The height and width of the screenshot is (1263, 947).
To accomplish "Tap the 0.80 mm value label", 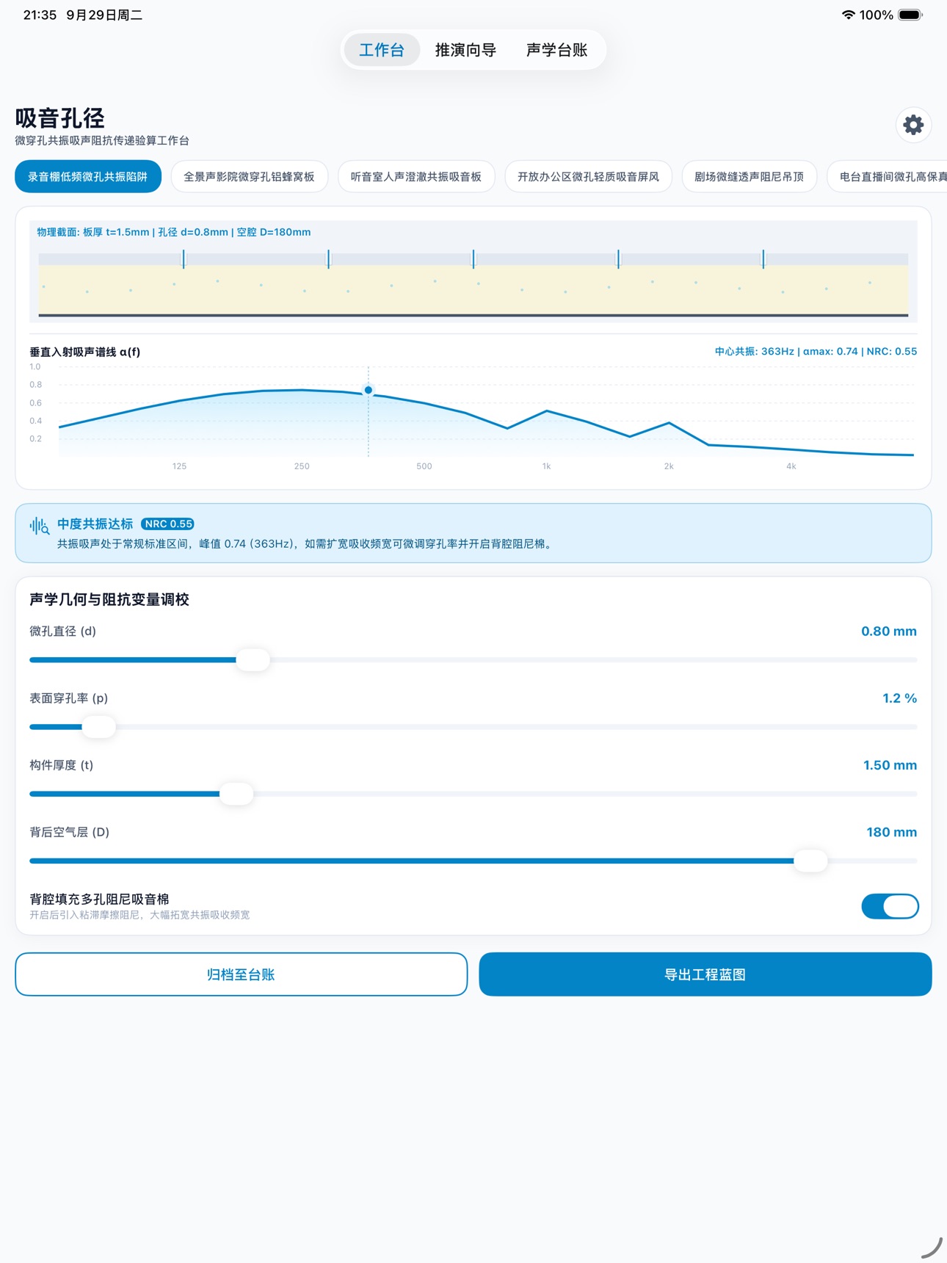I will [889, 631].
